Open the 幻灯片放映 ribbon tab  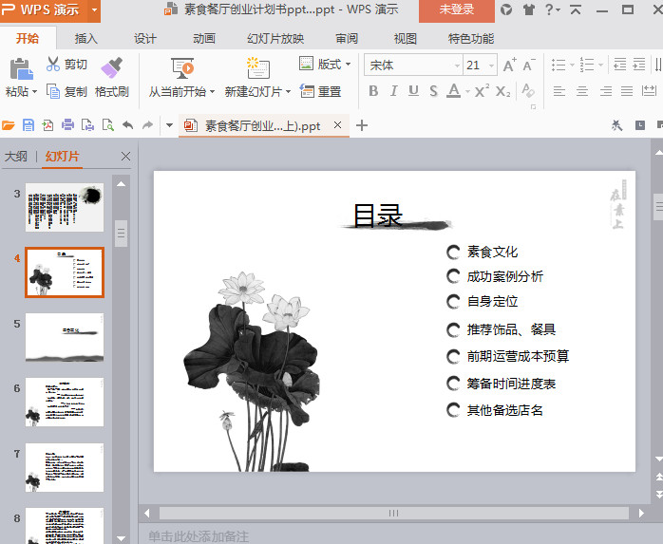[275, 39]
